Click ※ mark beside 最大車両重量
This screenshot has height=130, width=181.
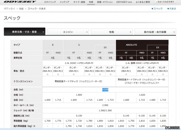(34, 126)
